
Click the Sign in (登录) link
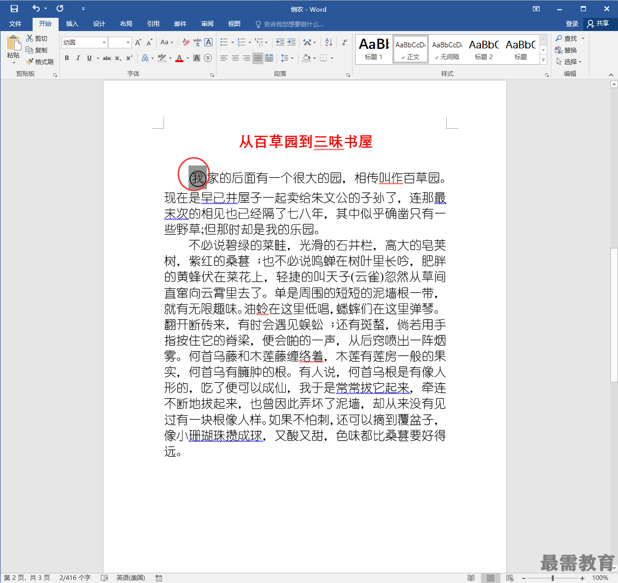point(572,24)
